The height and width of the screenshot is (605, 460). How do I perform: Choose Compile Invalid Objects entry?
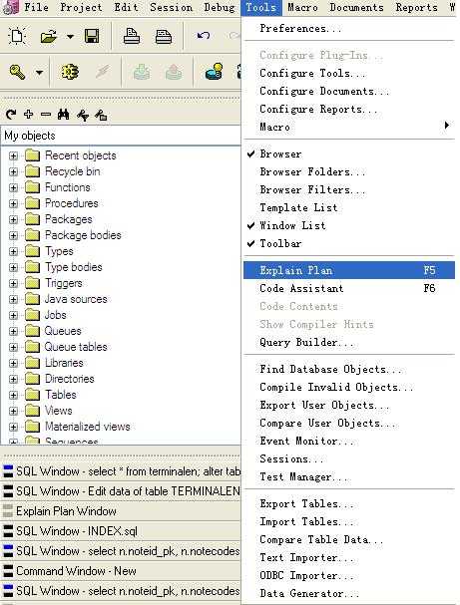click(349, 387)
